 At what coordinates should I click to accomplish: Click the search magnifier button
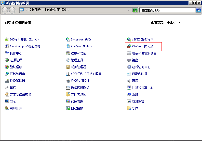click(198, 10)
